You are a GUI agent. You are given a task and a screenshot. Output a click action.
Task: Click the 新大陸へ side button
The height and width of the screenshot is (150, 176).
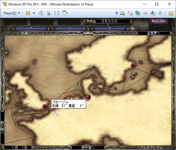[2, 127]
